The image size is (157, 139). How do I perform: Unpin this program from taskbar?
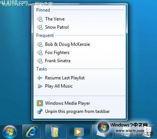coord(79,111)
